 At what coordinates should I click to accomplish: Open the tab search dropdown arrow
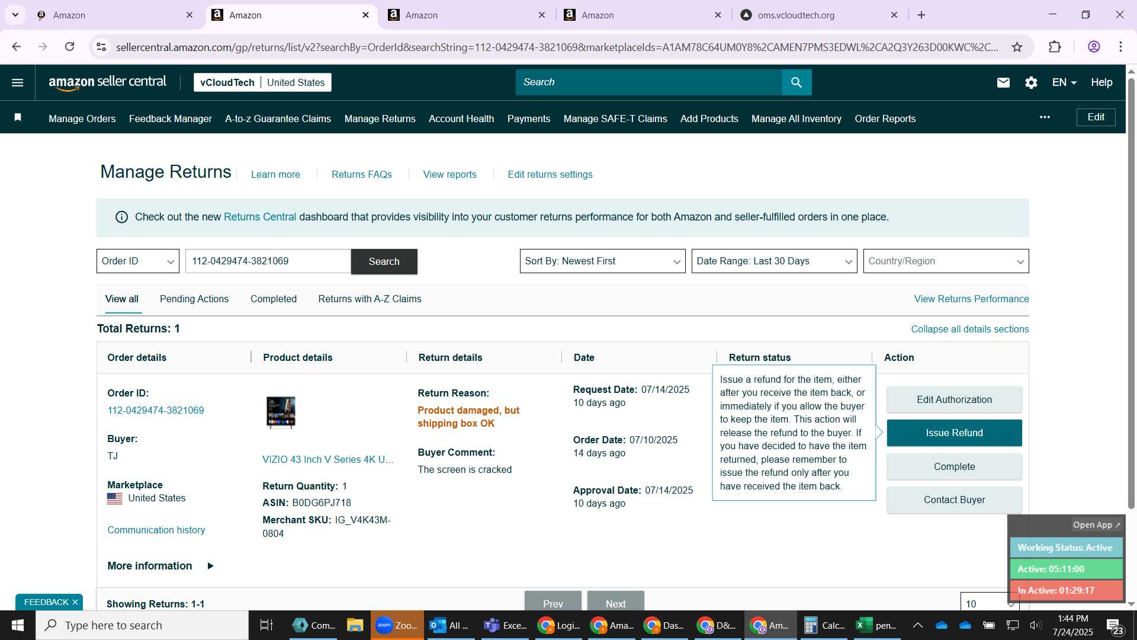tap(15, 15)
